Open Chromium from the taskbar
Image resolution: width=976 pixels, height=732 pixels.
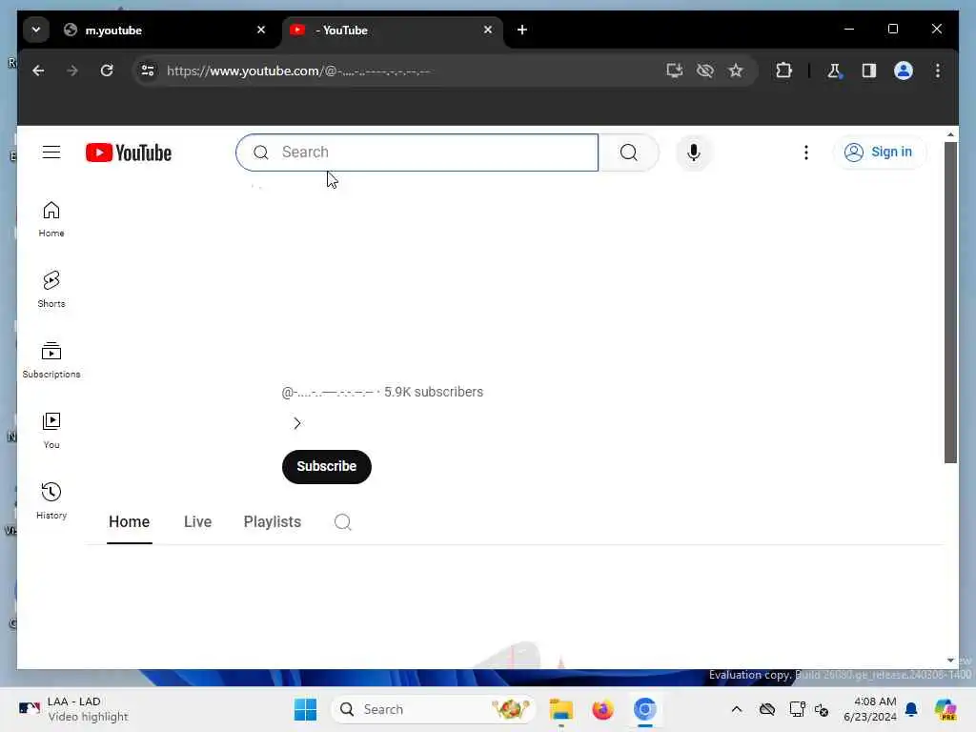[x=645, y=709]
